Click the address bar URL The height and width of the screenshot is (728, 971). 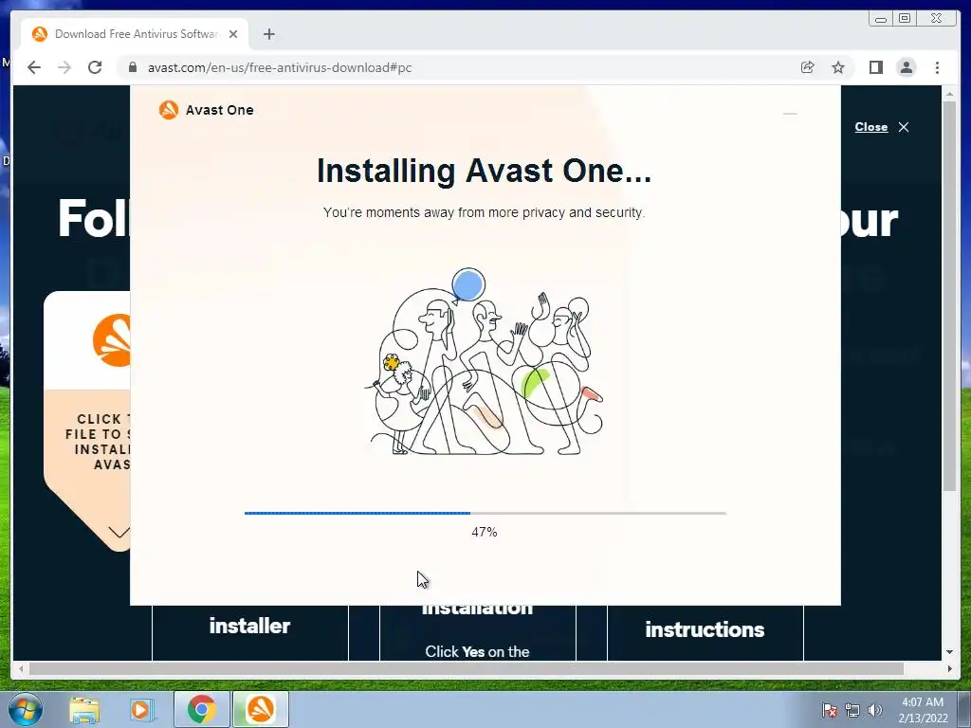point(280,67)
